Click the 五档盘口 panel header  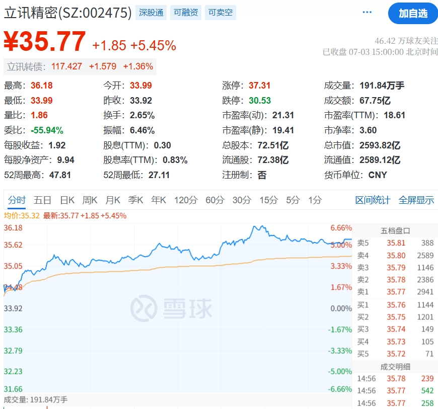395,231
